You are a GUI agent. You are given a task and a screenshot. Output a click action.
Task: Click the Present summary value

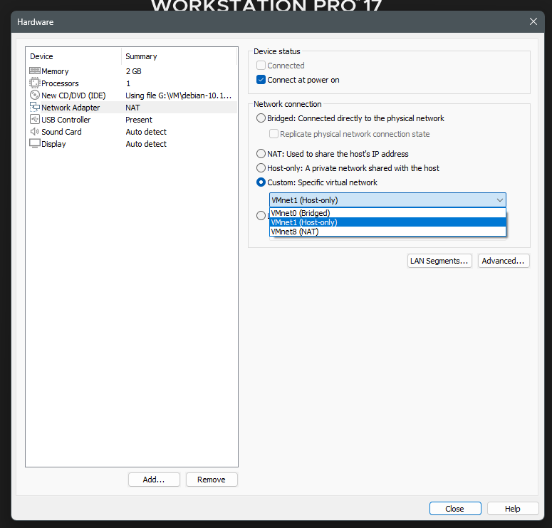(x=139, y=120)
